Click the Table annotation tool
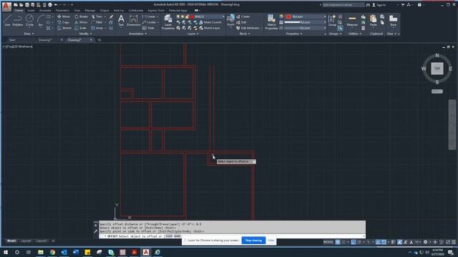 click(x=148, y=28)
